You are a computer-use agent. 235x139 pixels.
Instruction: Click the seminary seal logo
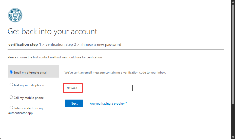click(15, 15)
